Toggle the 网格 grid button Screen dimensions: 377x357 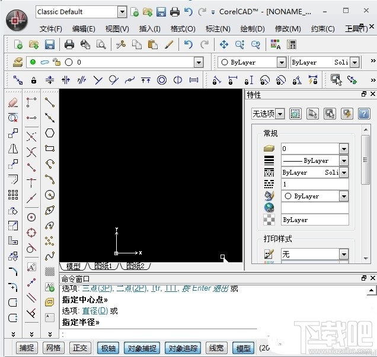(x=53, y=348)
